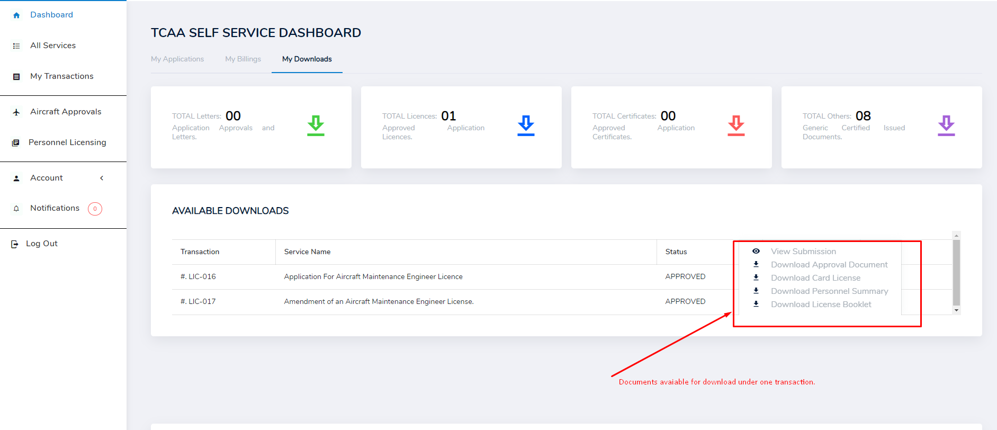Click the Status column header
997x430 pixels.
pos(676,252)
